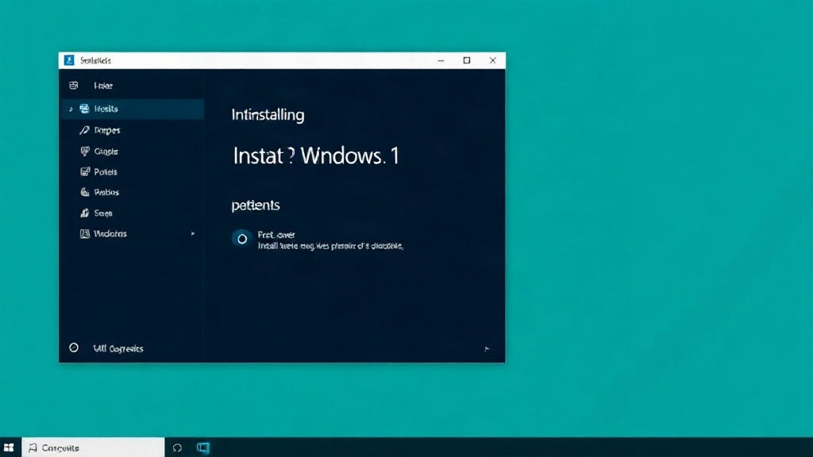Click the "petients" section heading

pyautogui.click(x=256, y=205)
